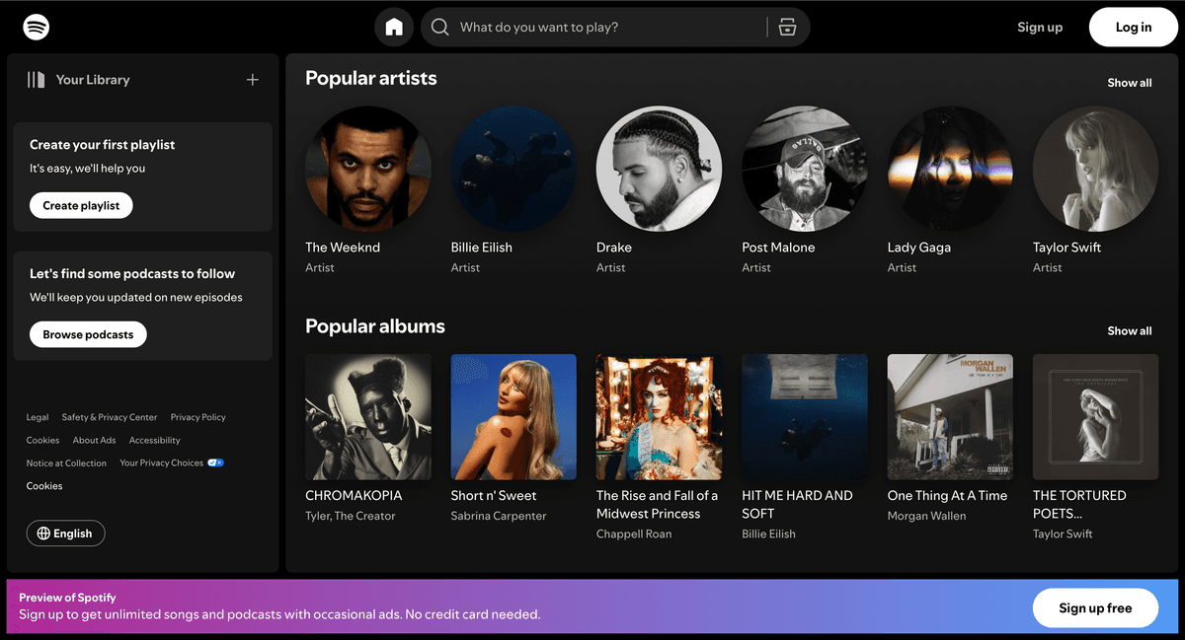Click Sabrina Carpenter artist link
The height and width of the screenshot is (640, 1185).
click(499, 516)
